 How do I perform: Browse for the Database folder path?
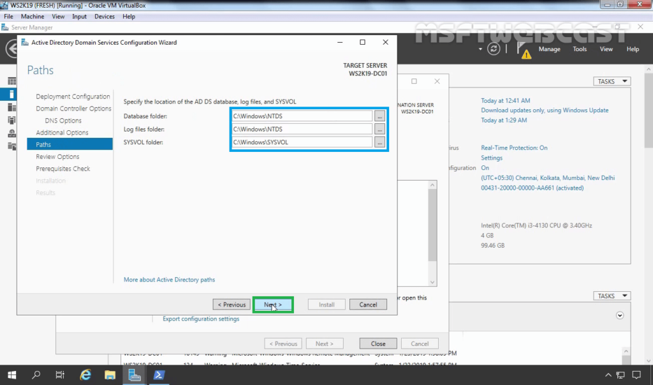pyautogui.click(x=379, y=116)
